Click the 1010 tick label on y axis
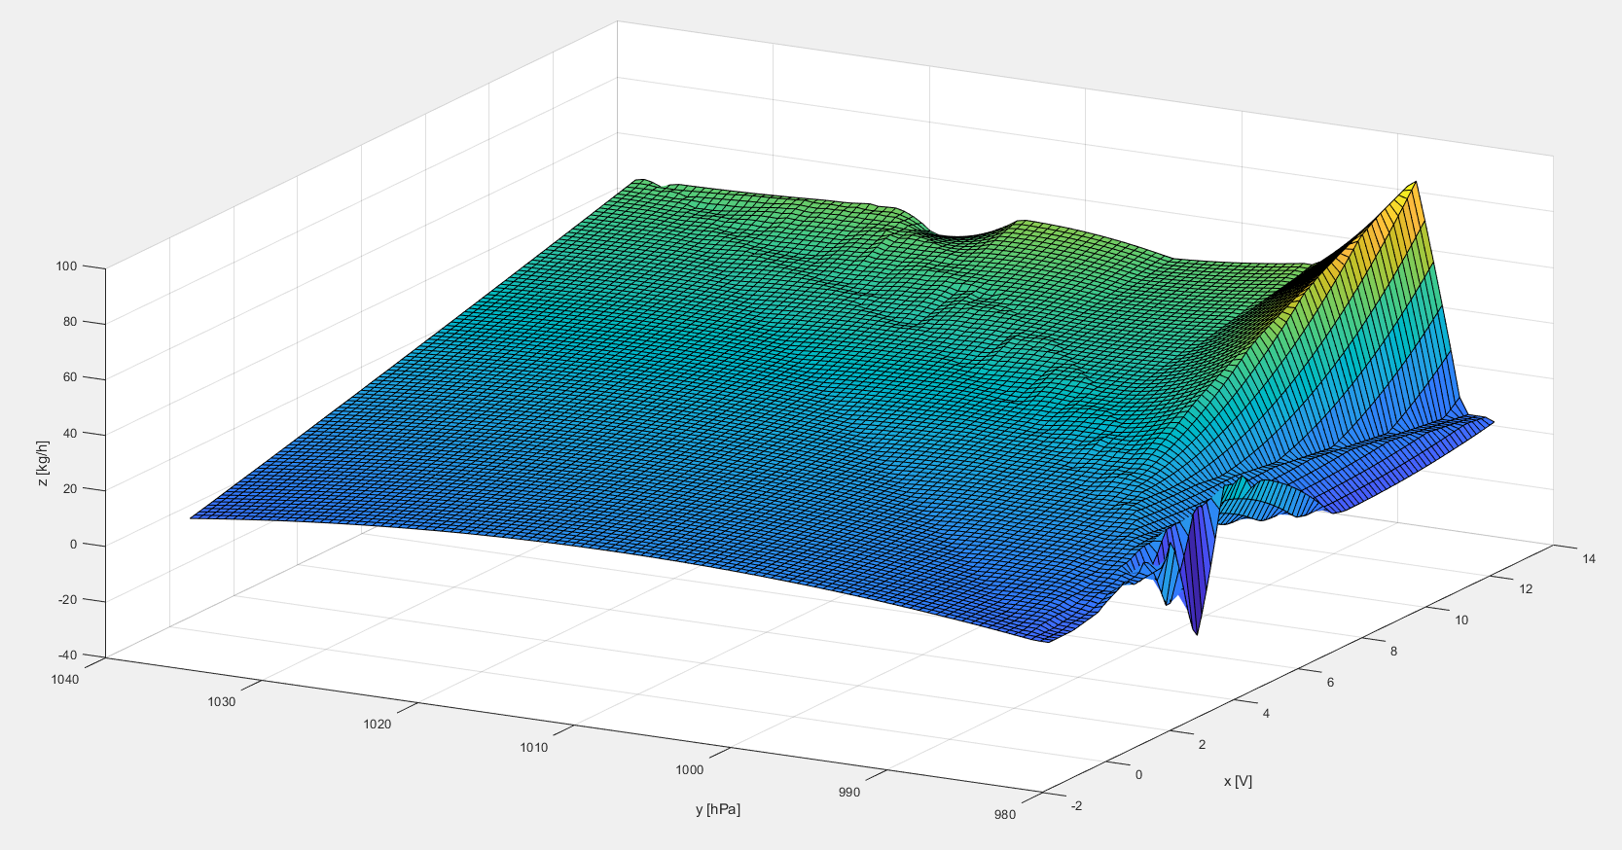 pyautogui.click(x=533, y=747)
